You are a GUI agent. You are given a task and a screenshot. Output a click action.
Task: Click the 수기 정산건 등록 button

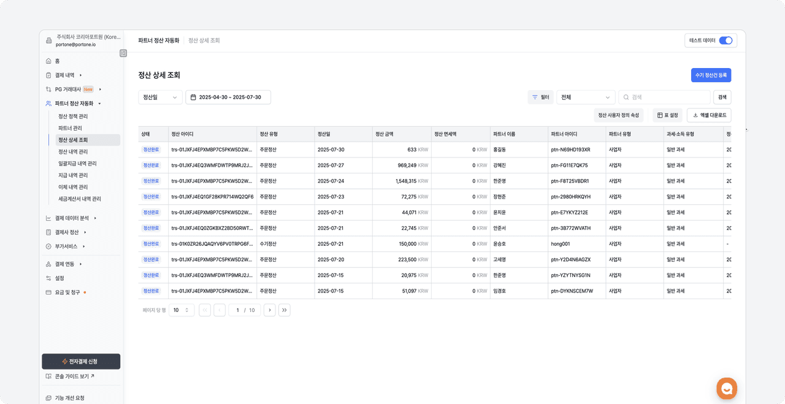click(711, 75)
